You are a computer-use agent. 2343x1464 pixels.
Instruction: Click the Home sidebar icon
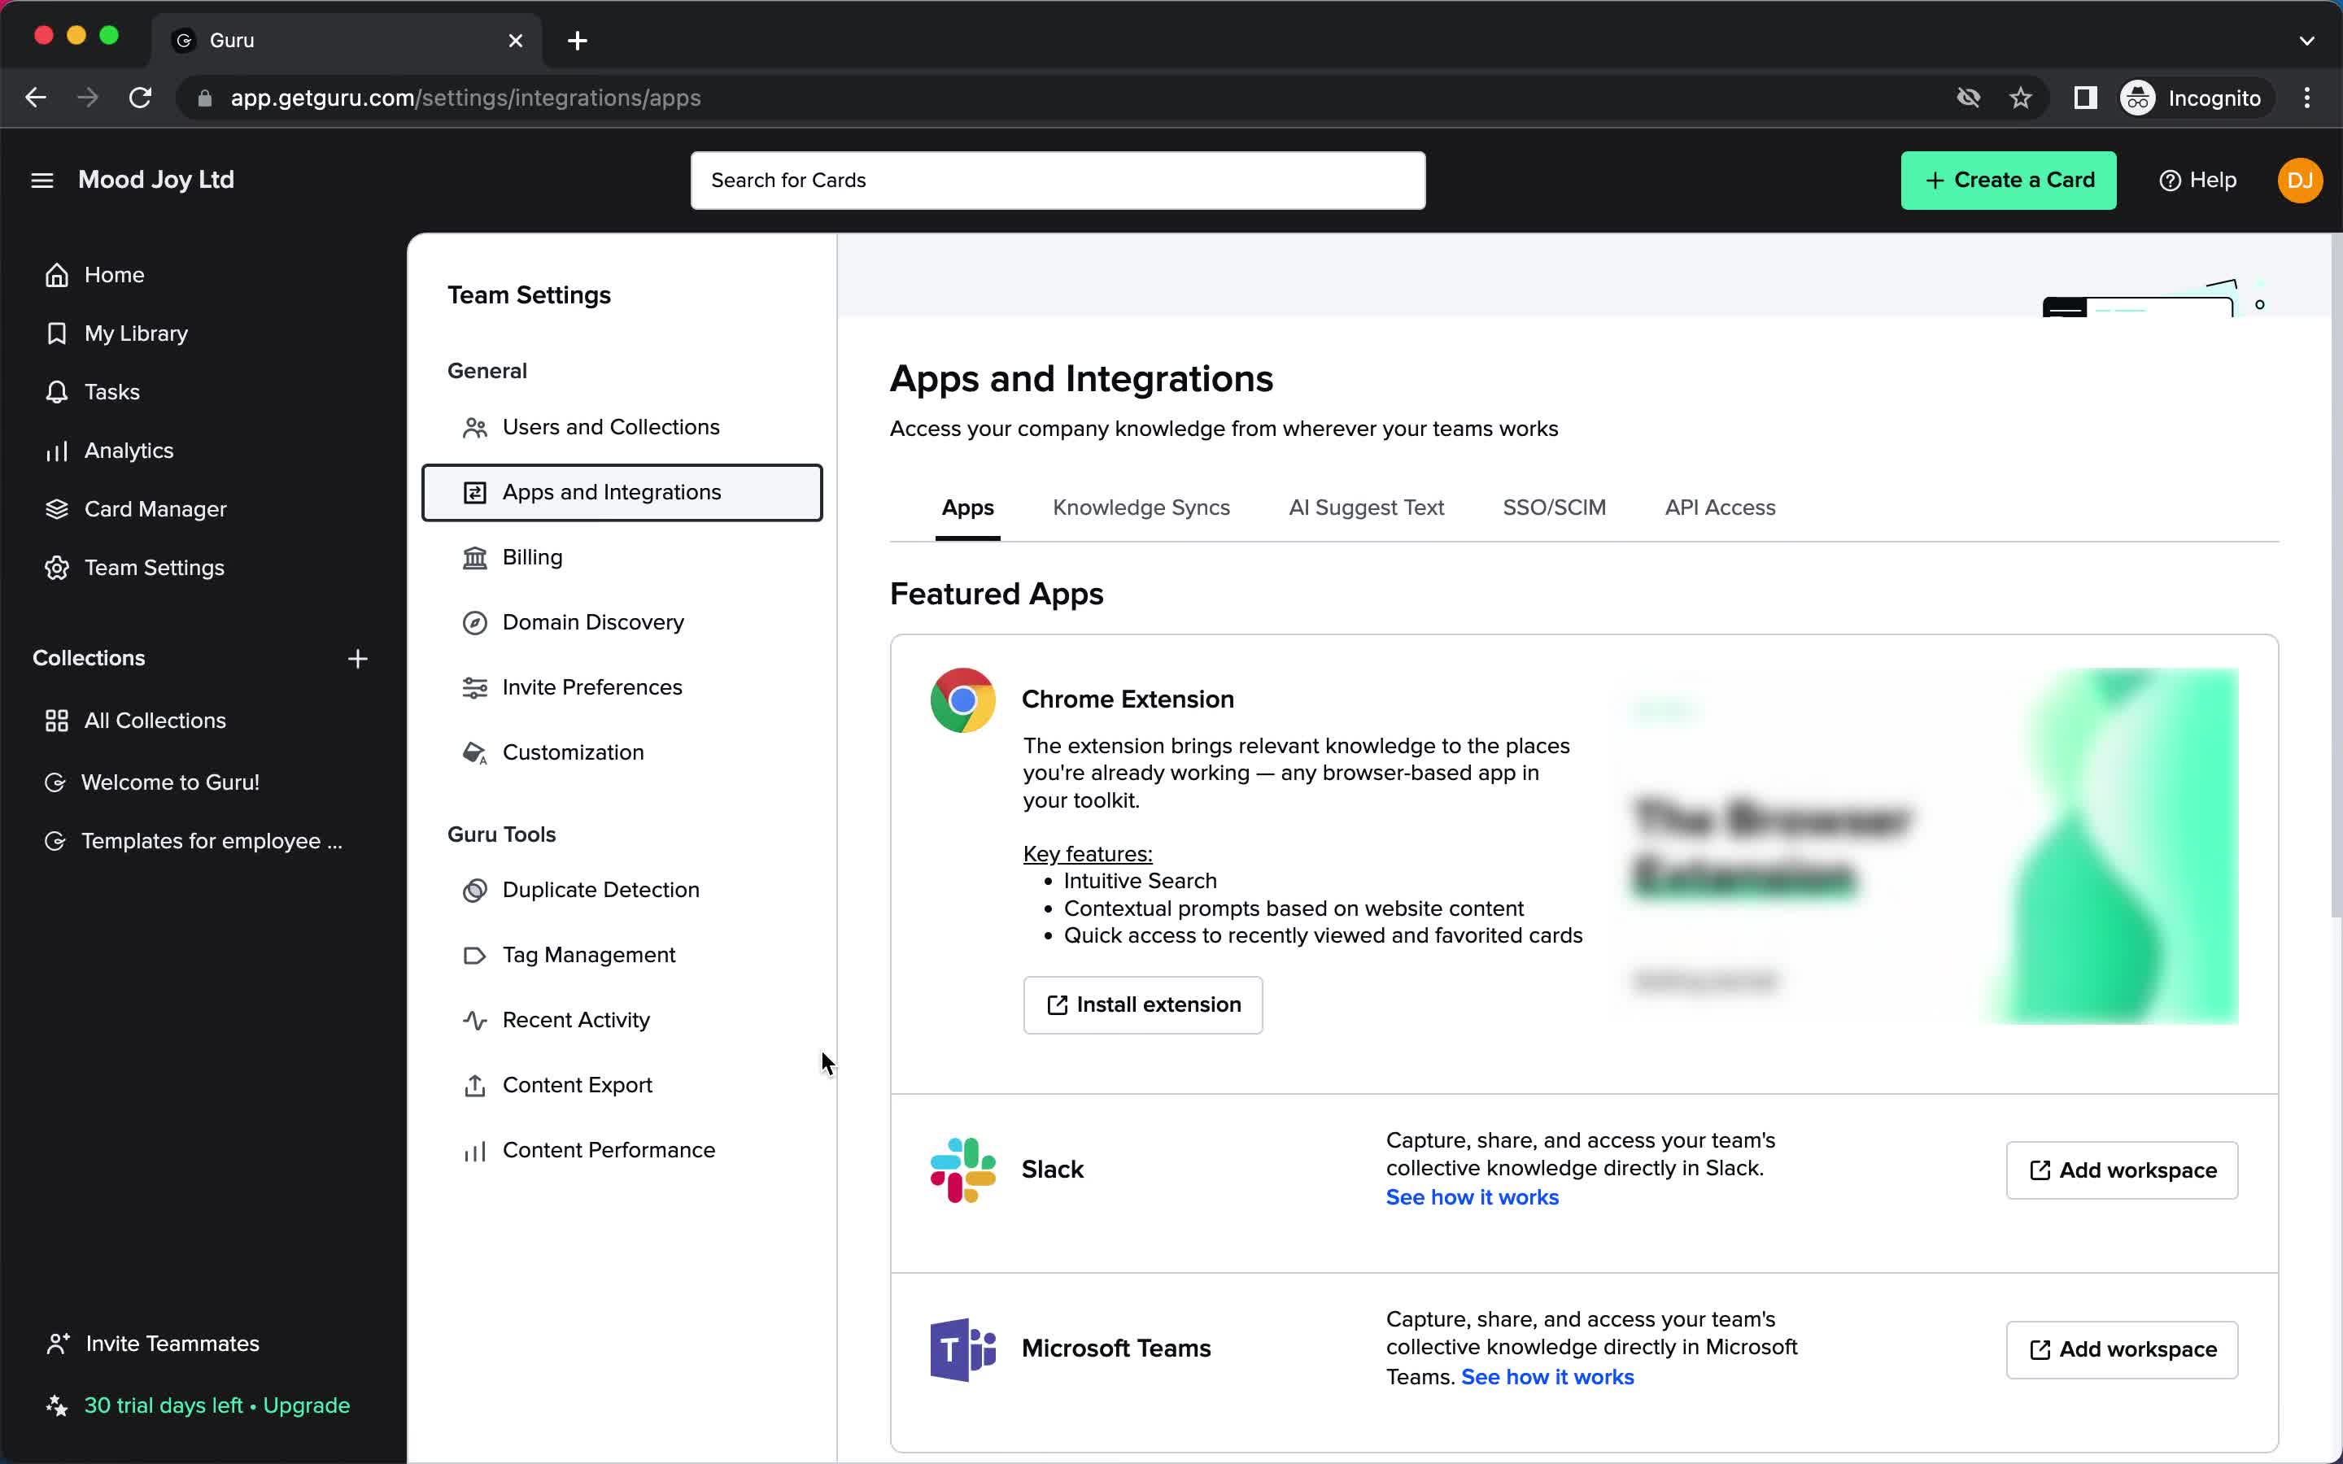pyautogui.click(x=57, y=275)
